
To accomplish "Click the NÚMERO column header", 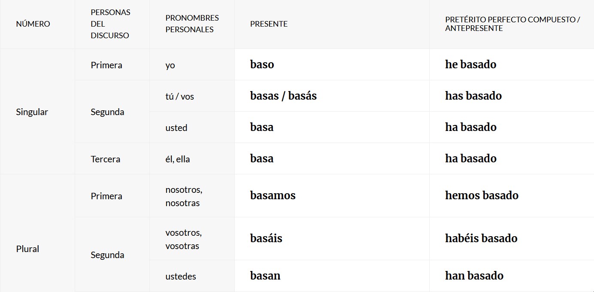I will (33, 24).
